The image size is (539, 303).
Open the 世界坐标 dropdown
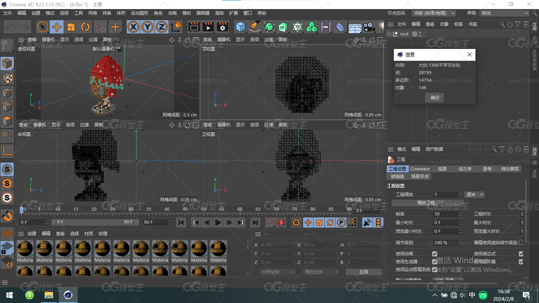(278, 272)
